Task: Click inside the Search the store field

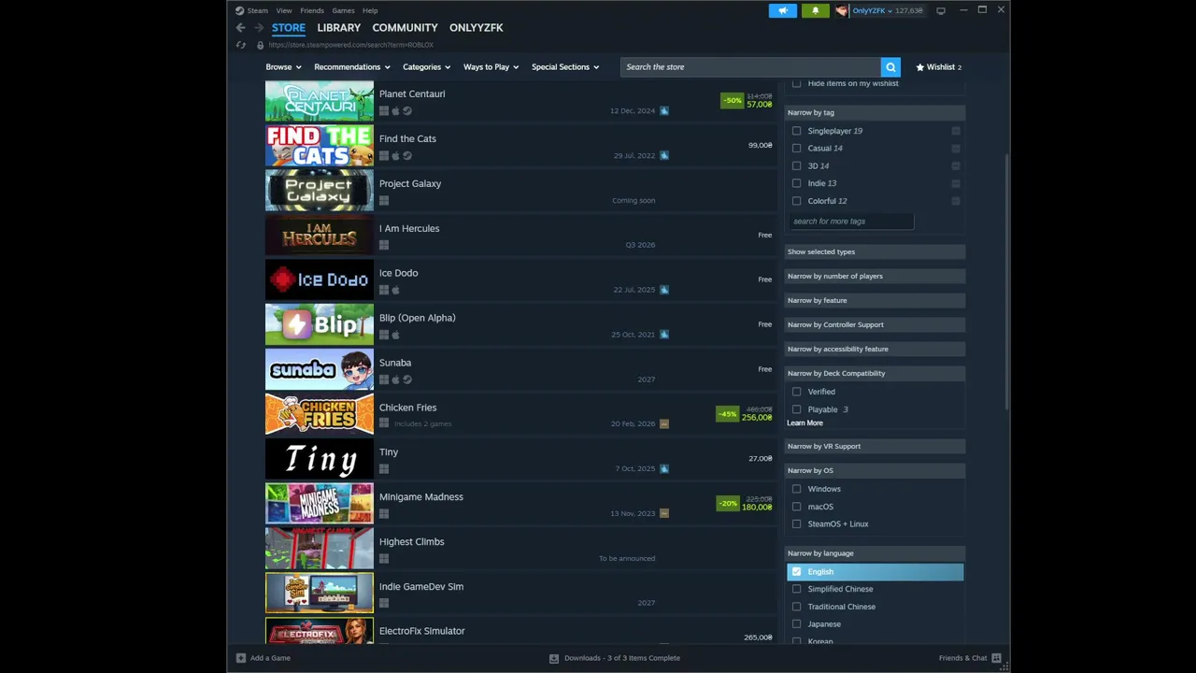Action: [x=750, y=67]
